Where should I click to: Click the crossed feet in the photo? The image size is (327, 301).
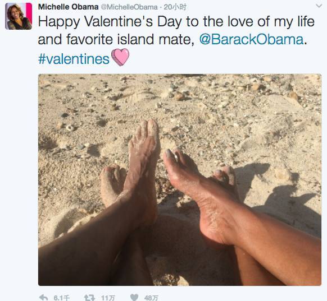pos(171,183)
